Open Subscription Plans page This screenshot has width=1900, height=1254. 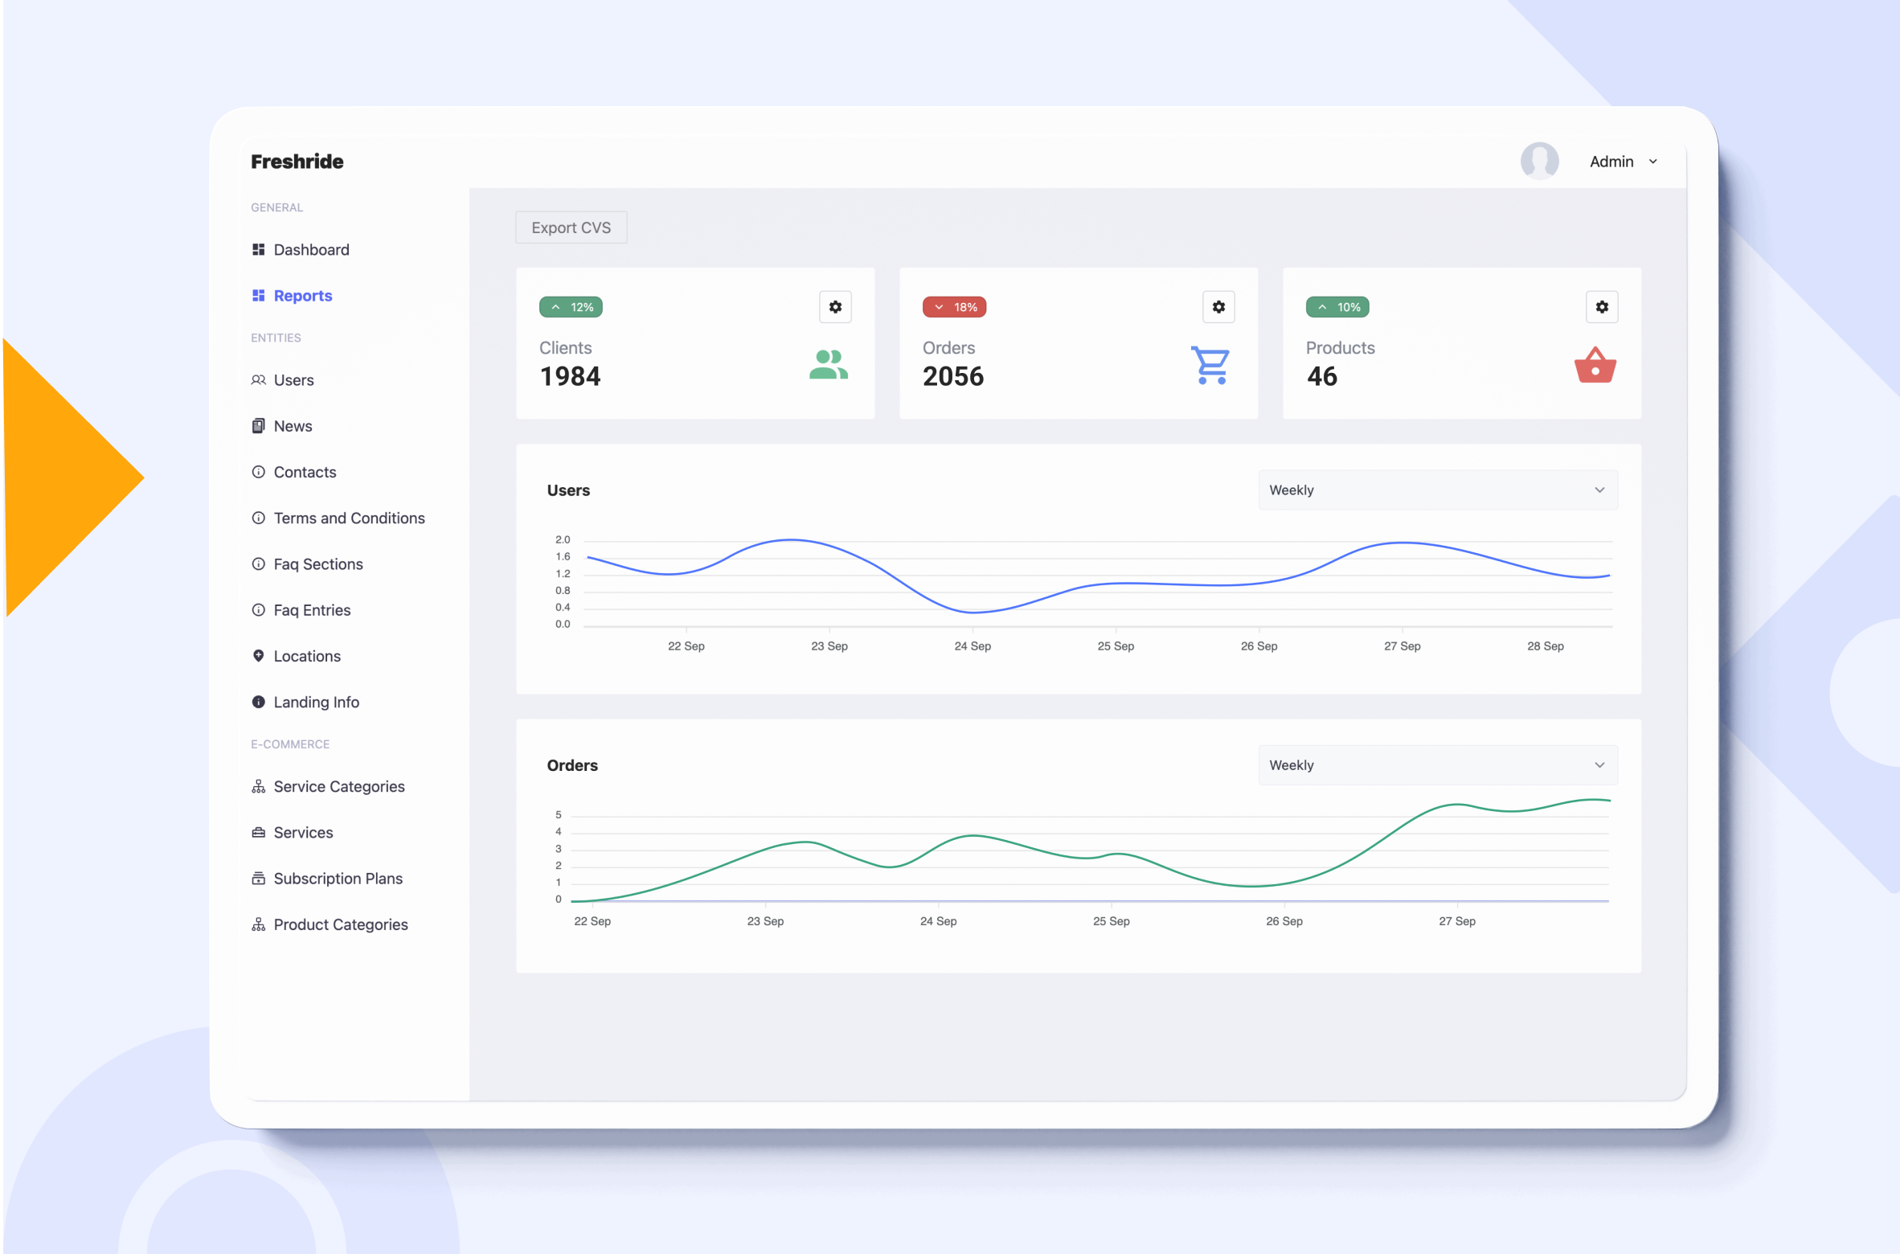338,879
